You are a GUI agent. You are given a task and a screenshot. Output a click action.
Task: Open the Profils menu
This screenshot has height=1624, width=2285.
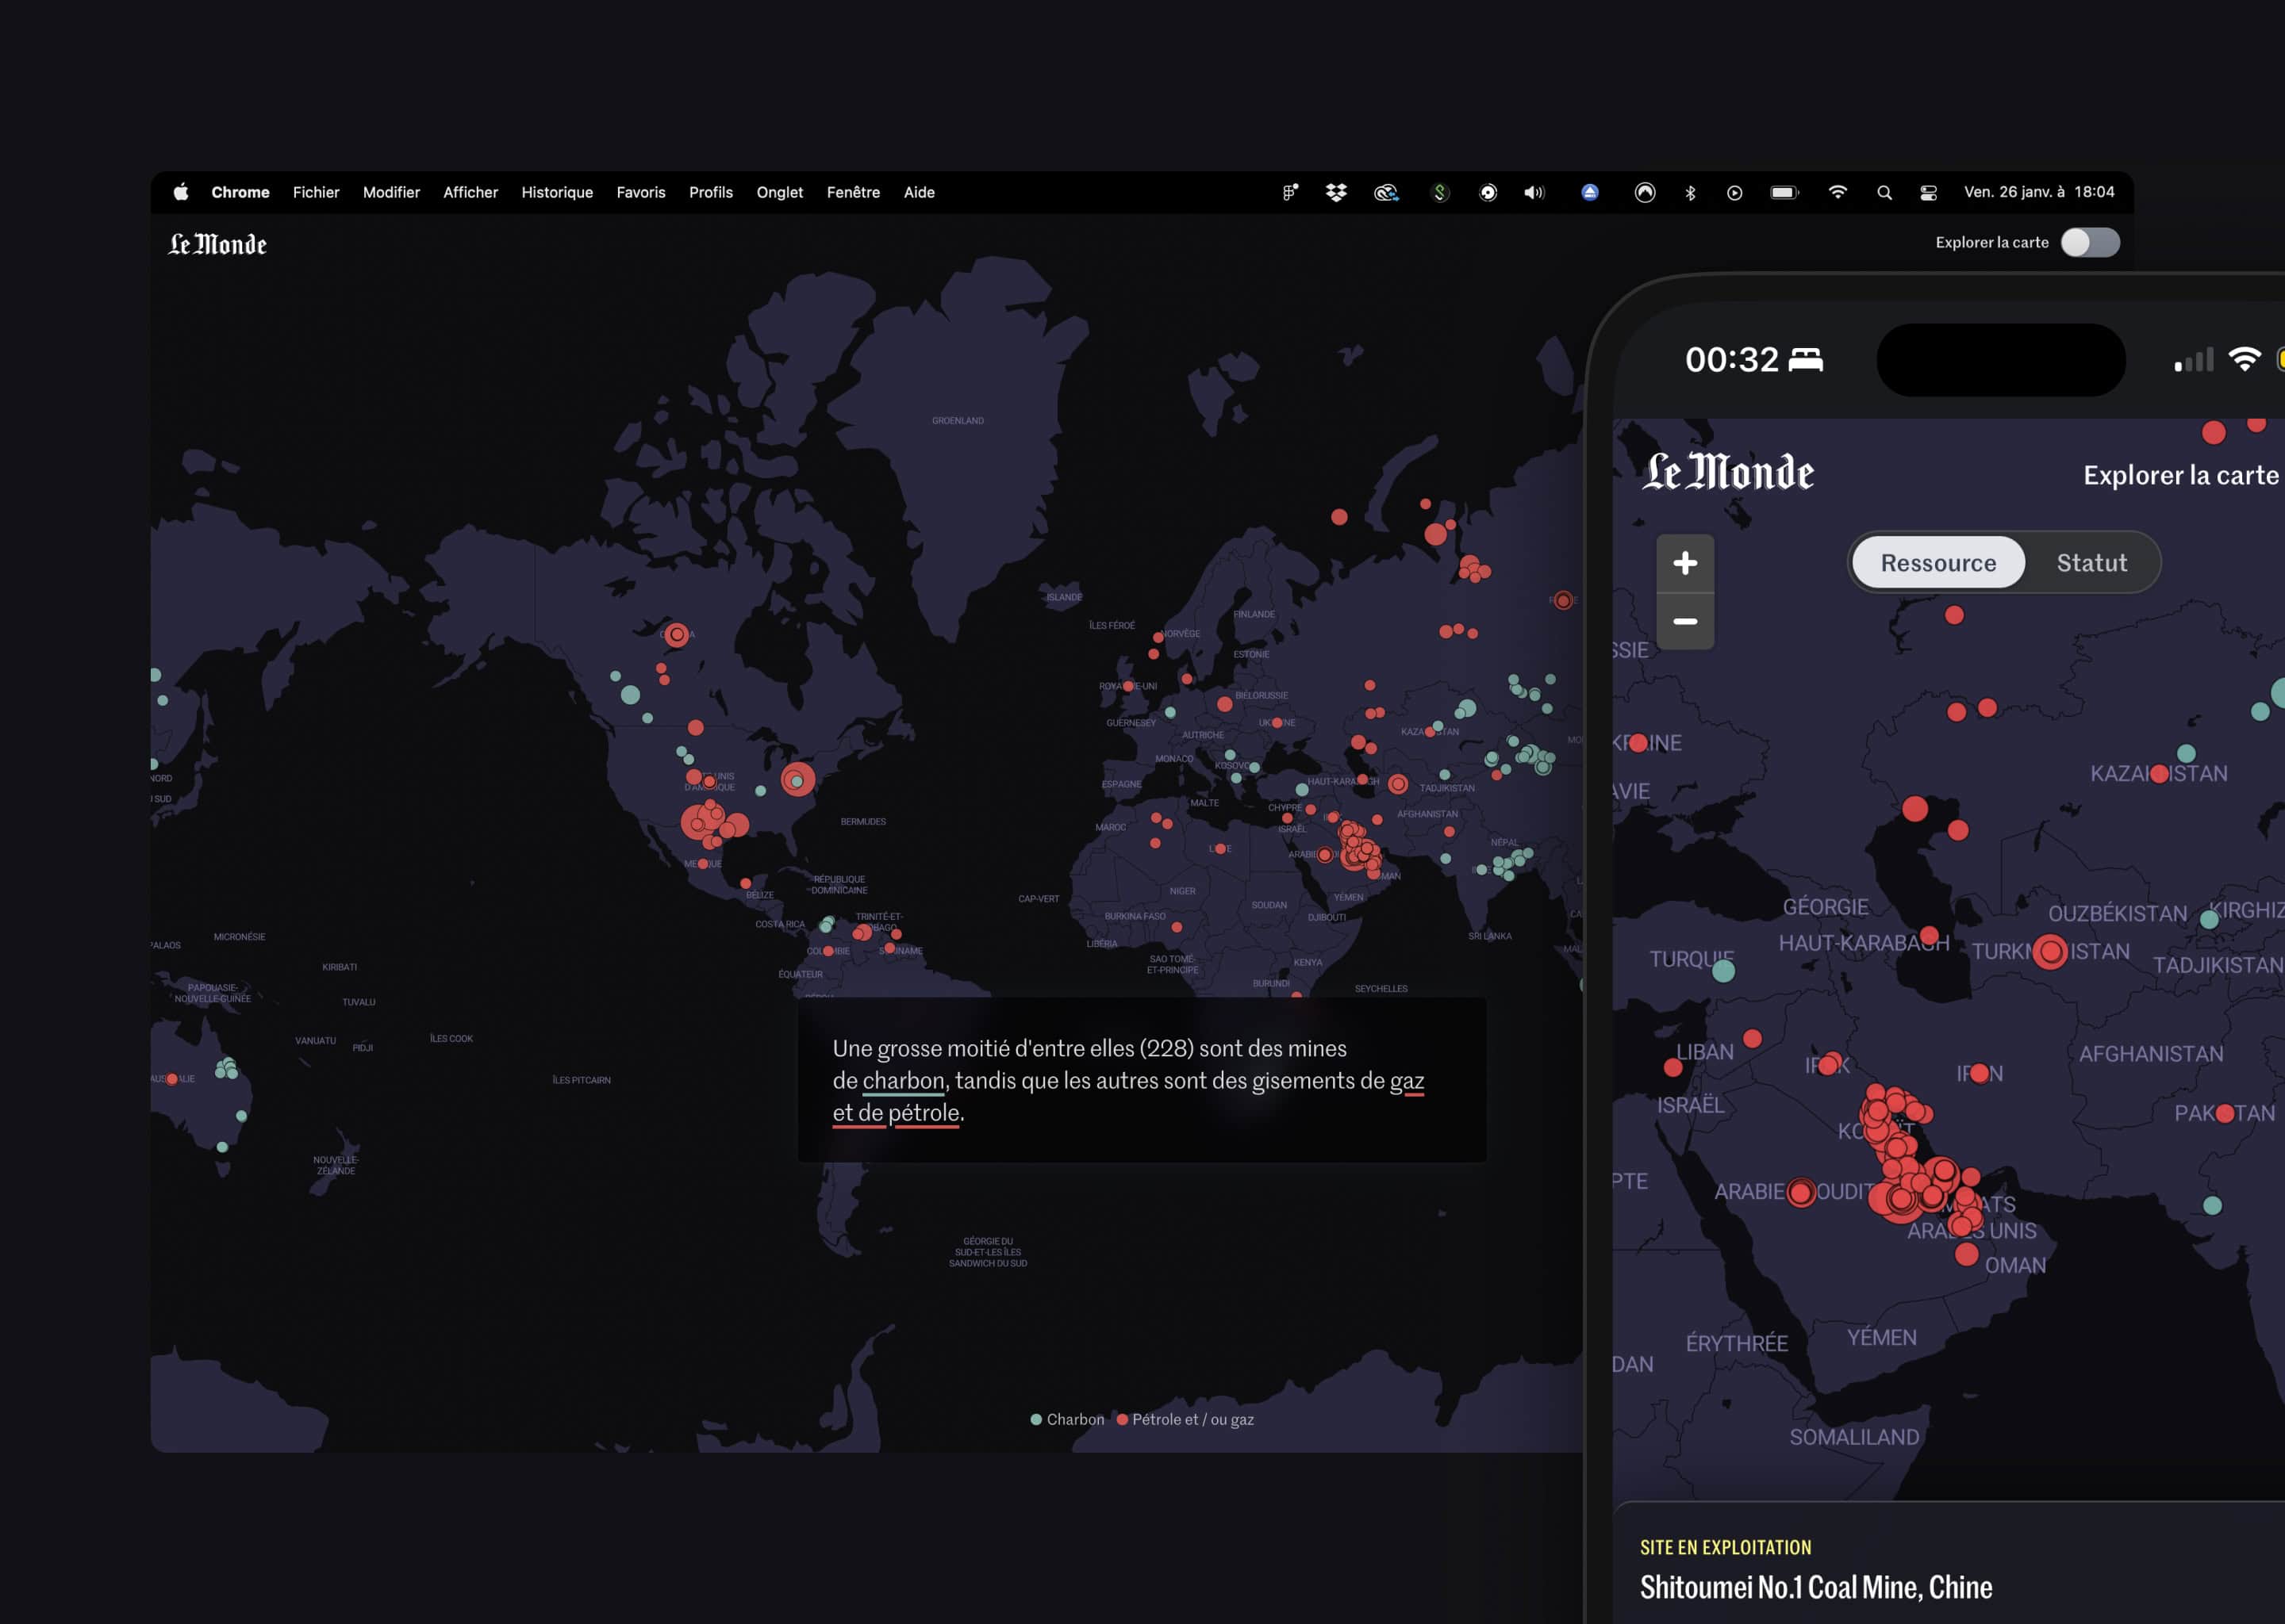coord(710,192)
